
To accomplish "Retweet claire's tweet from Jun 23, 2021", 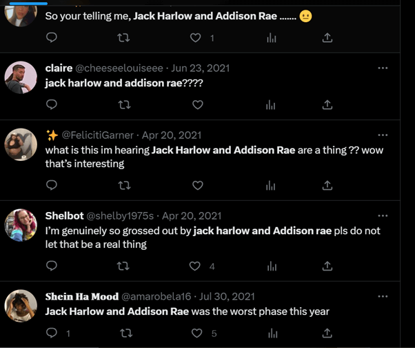I will 124,105.
